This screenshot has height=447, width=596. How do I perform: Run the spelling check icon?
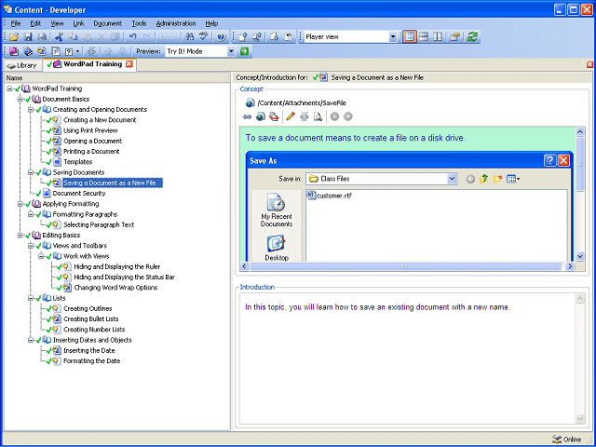click(x=204, y=37)
